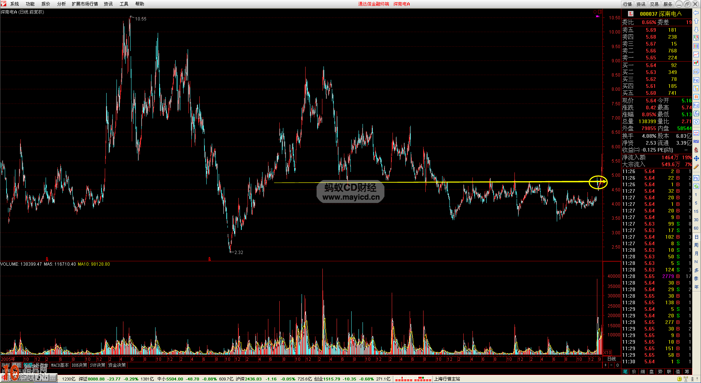Select the 势 trend tab
Screen dimensions: 701x383
660,372
